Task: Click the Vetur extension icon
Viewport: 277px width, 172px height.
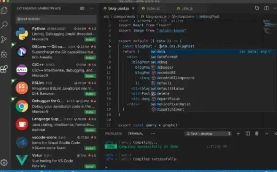Action: click(22, 160)
